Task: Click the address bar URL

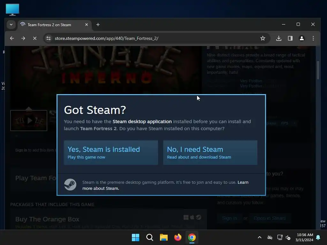Action: [107, 38]
